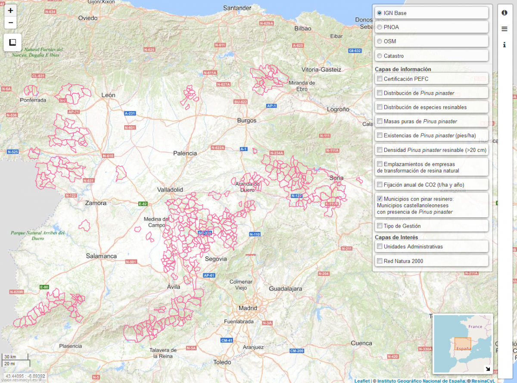Click the Aranda de Duero label
The height and width of the screenshot is (383, 517).
[248, 187]
